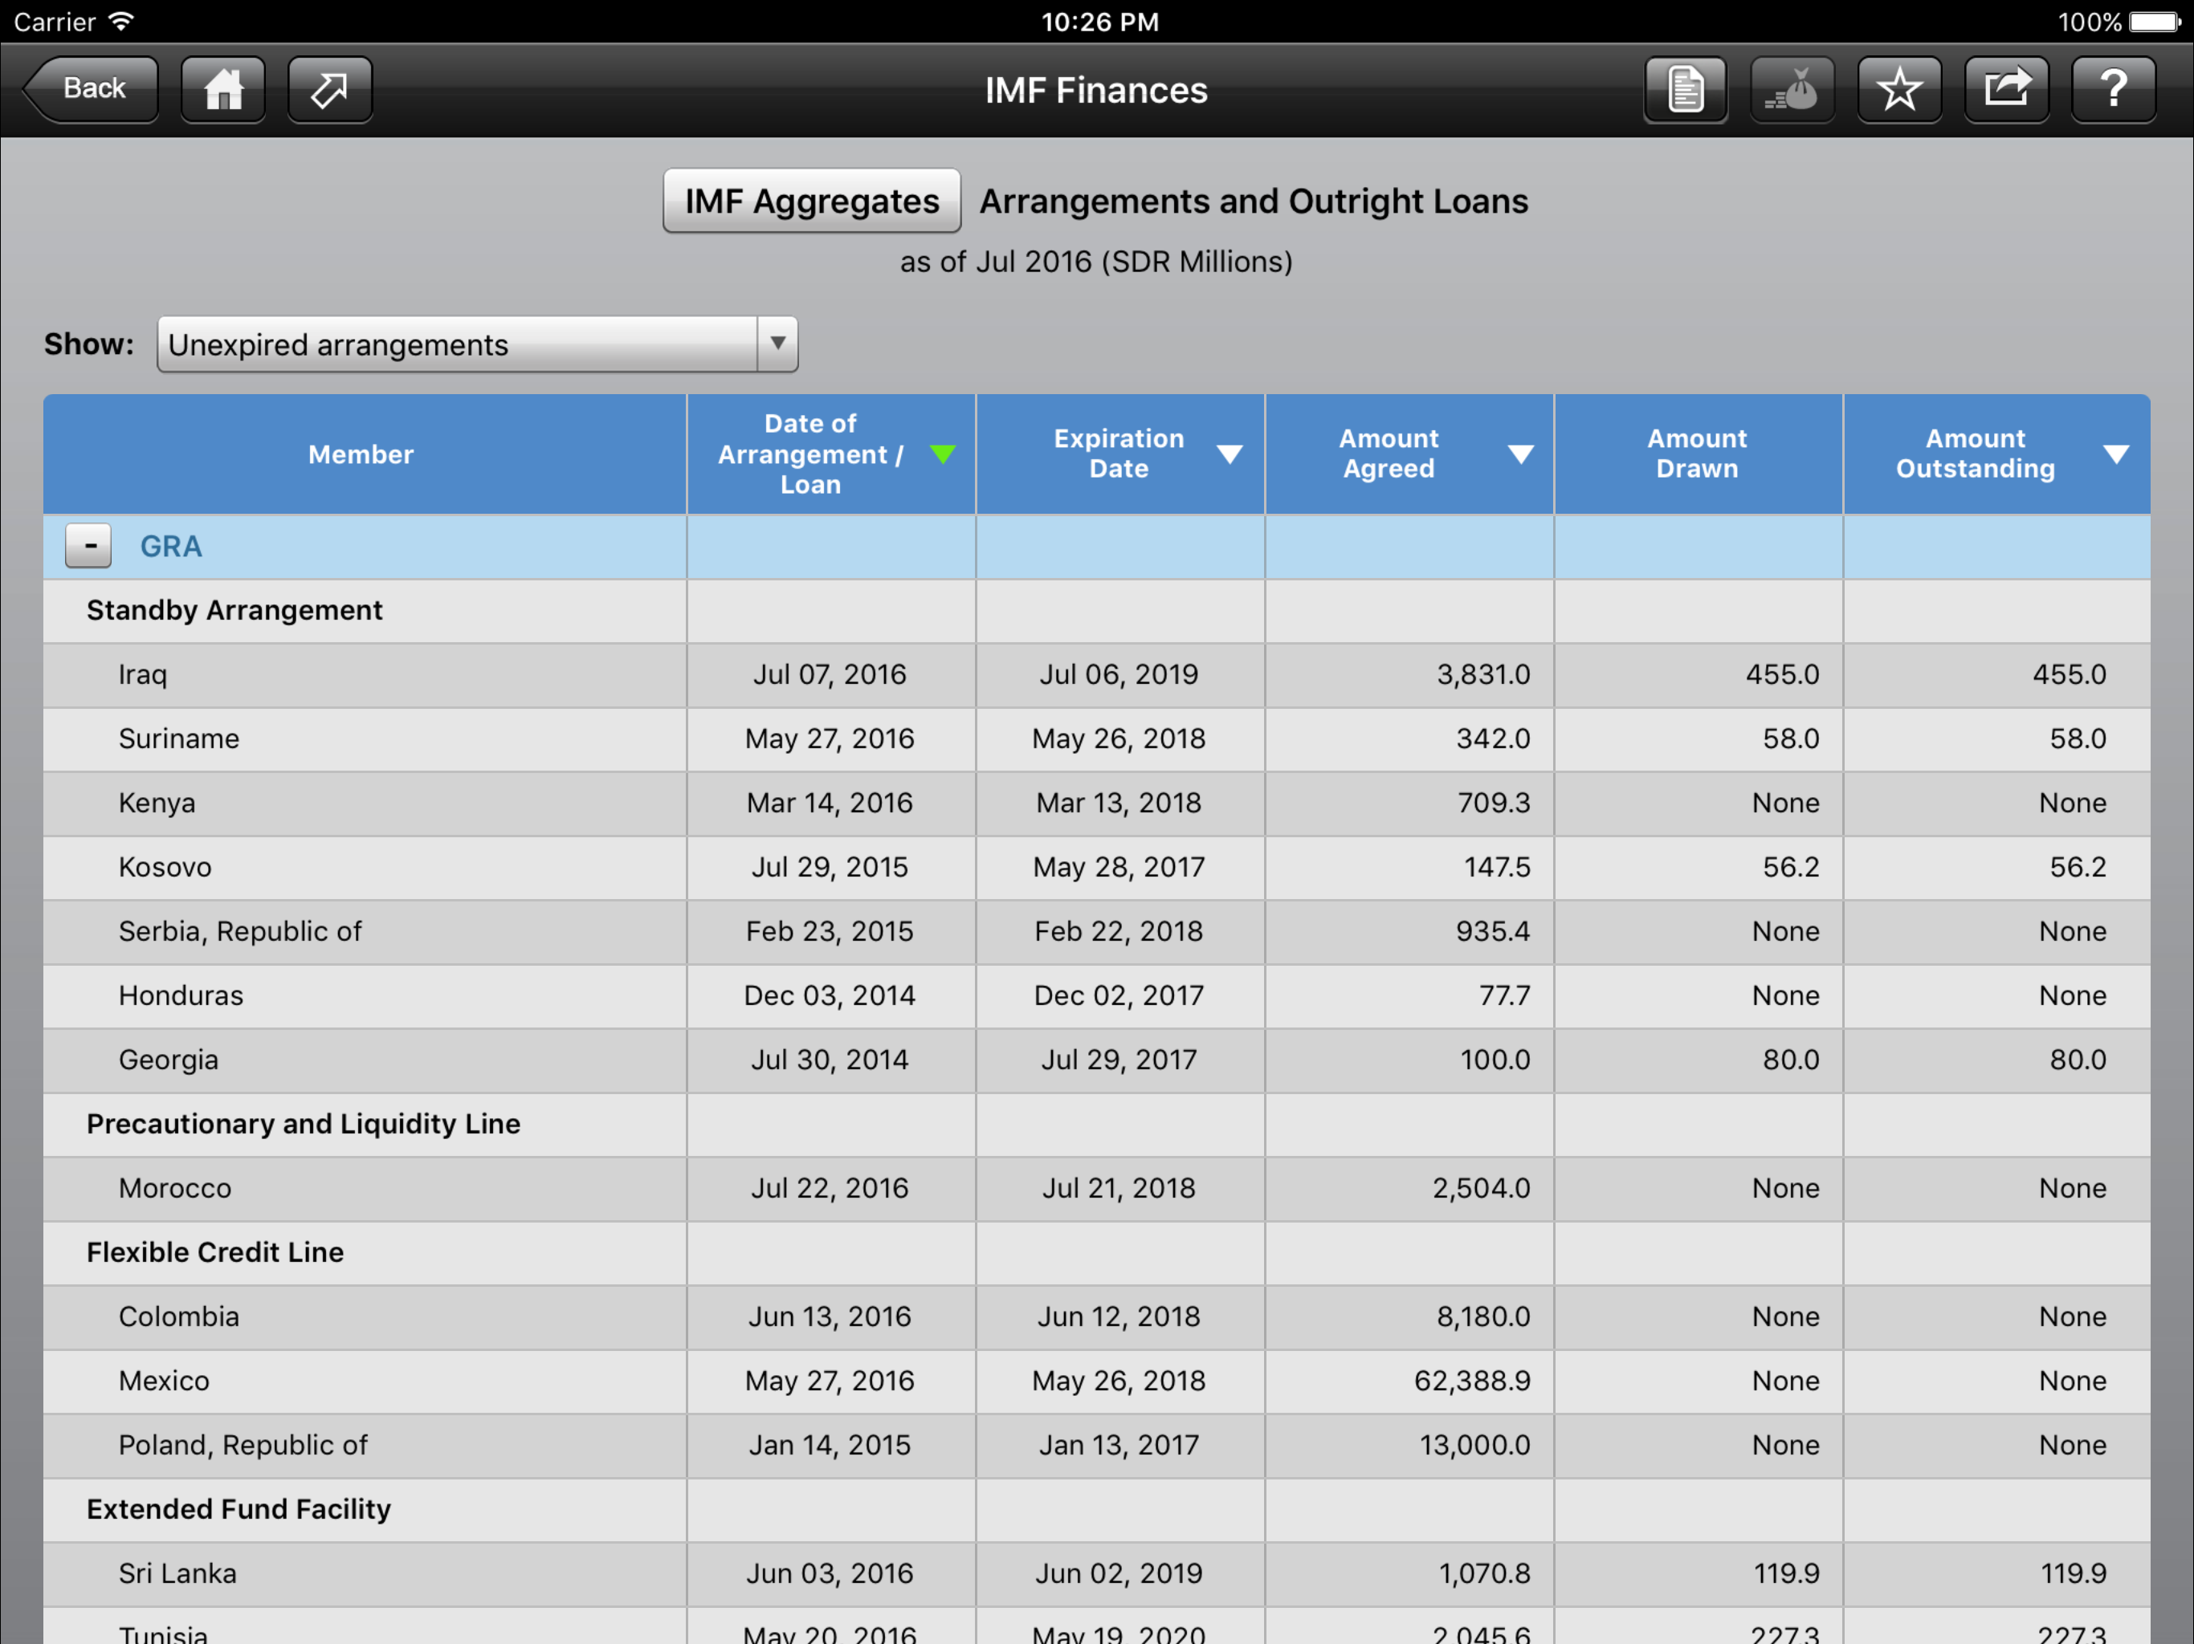Select the Morocco member row
The height and width of the screenshot is (1644, 2194).
tap(1097, 1189)
